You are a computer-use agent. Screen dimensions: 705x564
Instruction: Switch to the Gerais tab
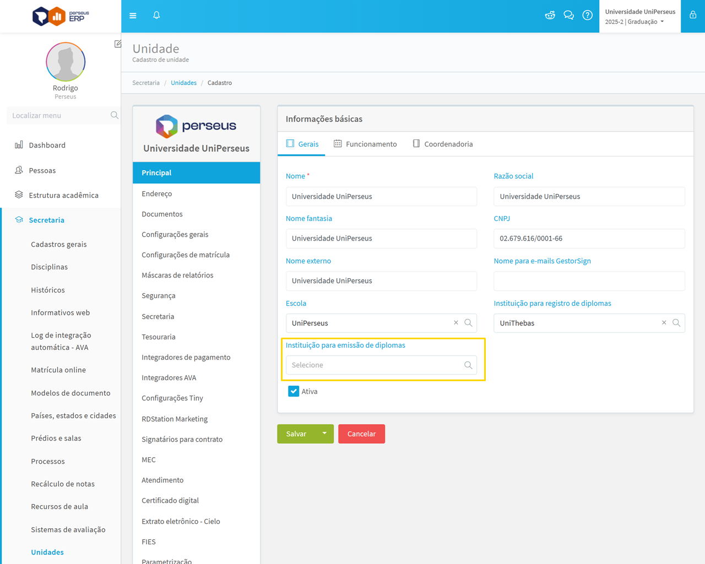click(302, 144)
